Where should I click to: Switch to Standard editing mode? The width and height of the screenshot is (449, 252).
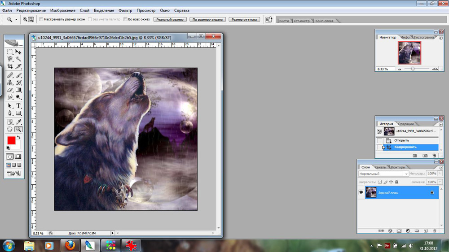(10, 156)
